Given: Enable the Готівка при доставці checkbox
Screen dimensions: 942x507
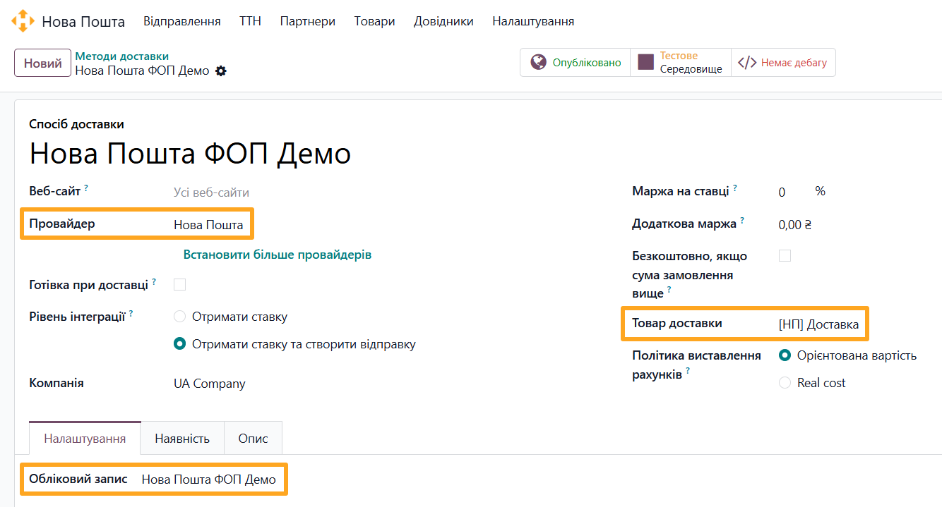Looking at the screenshot, I should pyautogui.click(x=179, y=284).
